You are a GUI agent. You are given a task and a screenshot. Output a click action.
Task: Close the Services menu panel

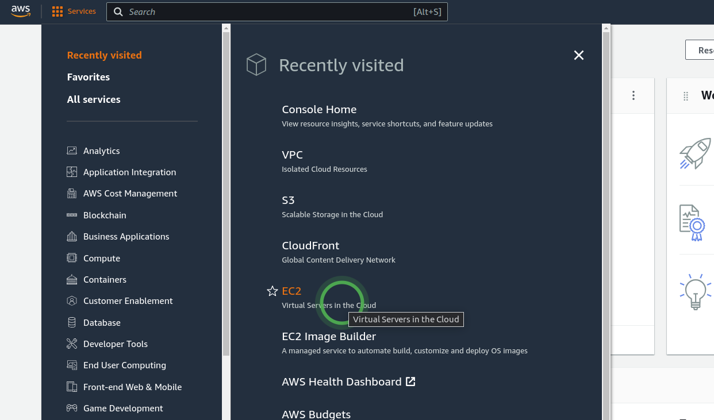pyautogui.click(x=579, y=55)
